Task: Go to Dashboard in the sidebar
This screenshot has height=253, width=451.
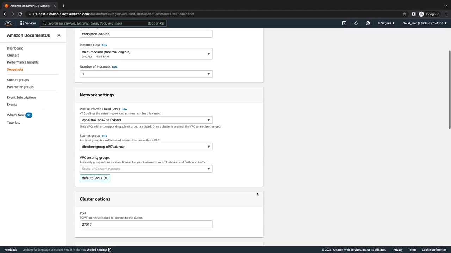Action: (15, 48)
